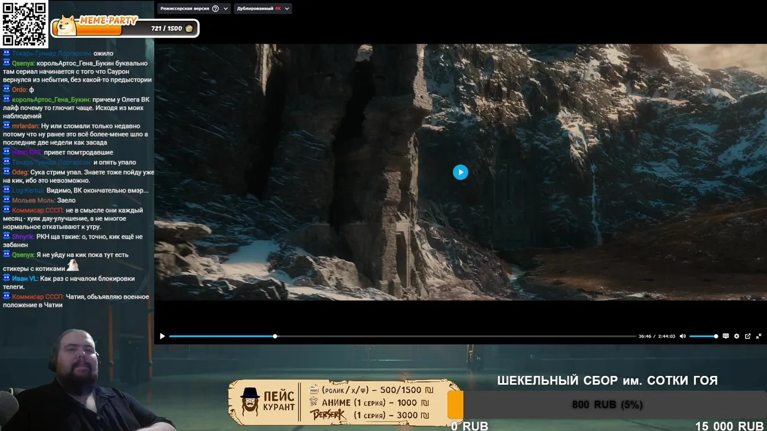Click the Meme Party doge icon
Image resolution: width=767 pixels, height=431 pixels.
point(66,25)
